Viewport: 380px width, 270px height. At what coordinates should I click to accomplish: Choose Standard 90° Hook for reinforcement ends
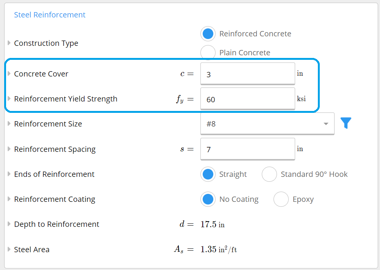[x=269, y=174]
